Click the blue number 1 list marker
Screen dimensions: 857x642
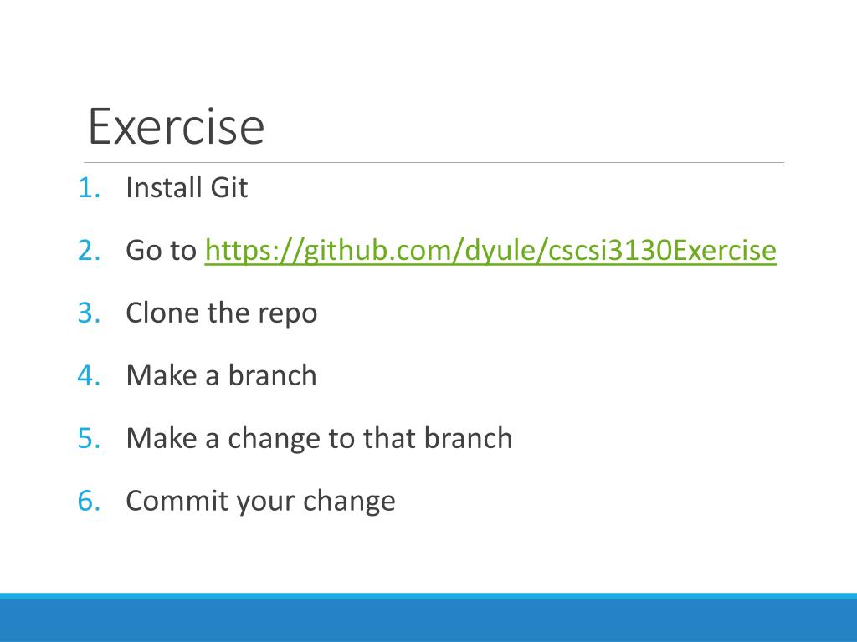tap(89, 188)
